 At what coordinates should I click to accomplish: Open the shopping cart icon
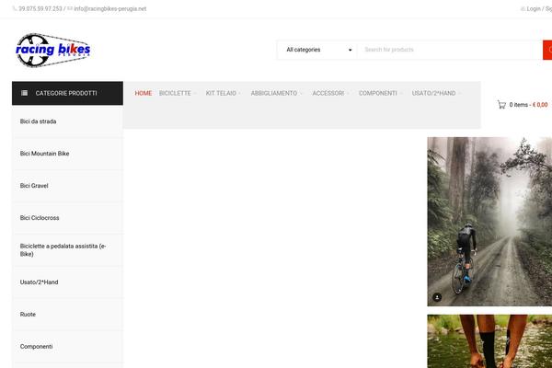(x=501, y=105)
